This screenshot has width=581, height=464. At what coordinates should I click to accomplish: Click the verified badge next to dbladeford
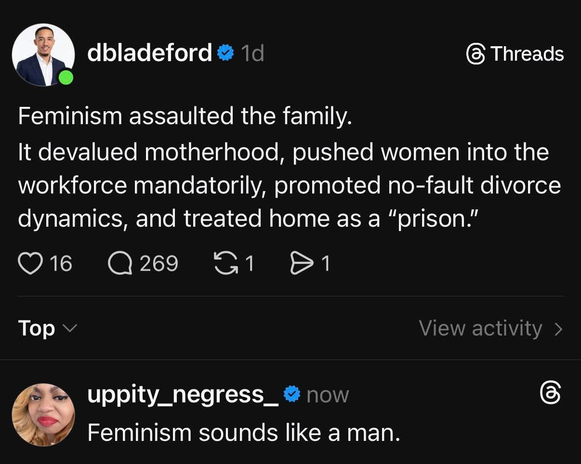[x=225, y=52]
